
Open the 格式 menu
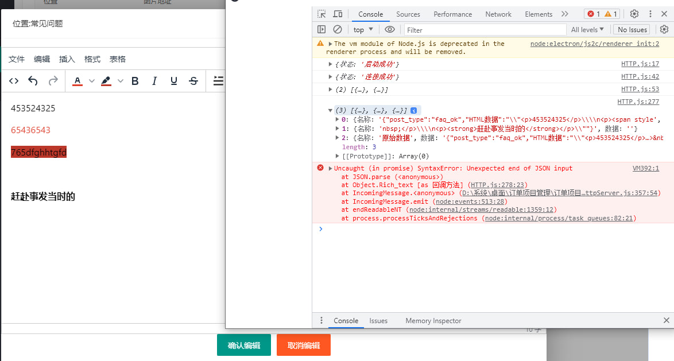pos(92,59)
